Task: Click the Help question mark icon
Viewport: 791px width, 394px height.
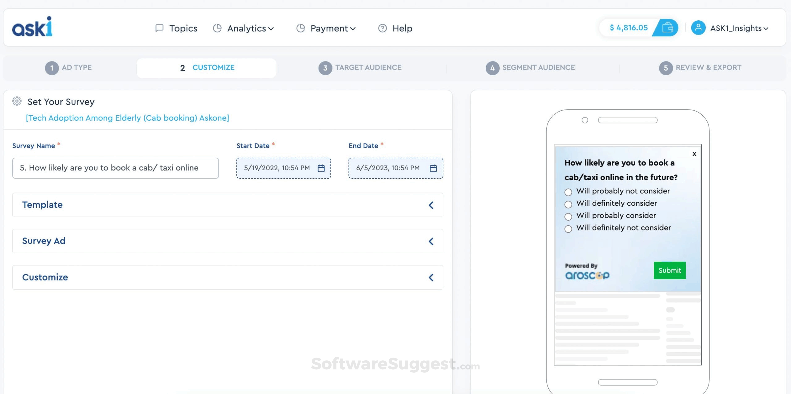Action: pyautogui.click(x=382, y=28)
